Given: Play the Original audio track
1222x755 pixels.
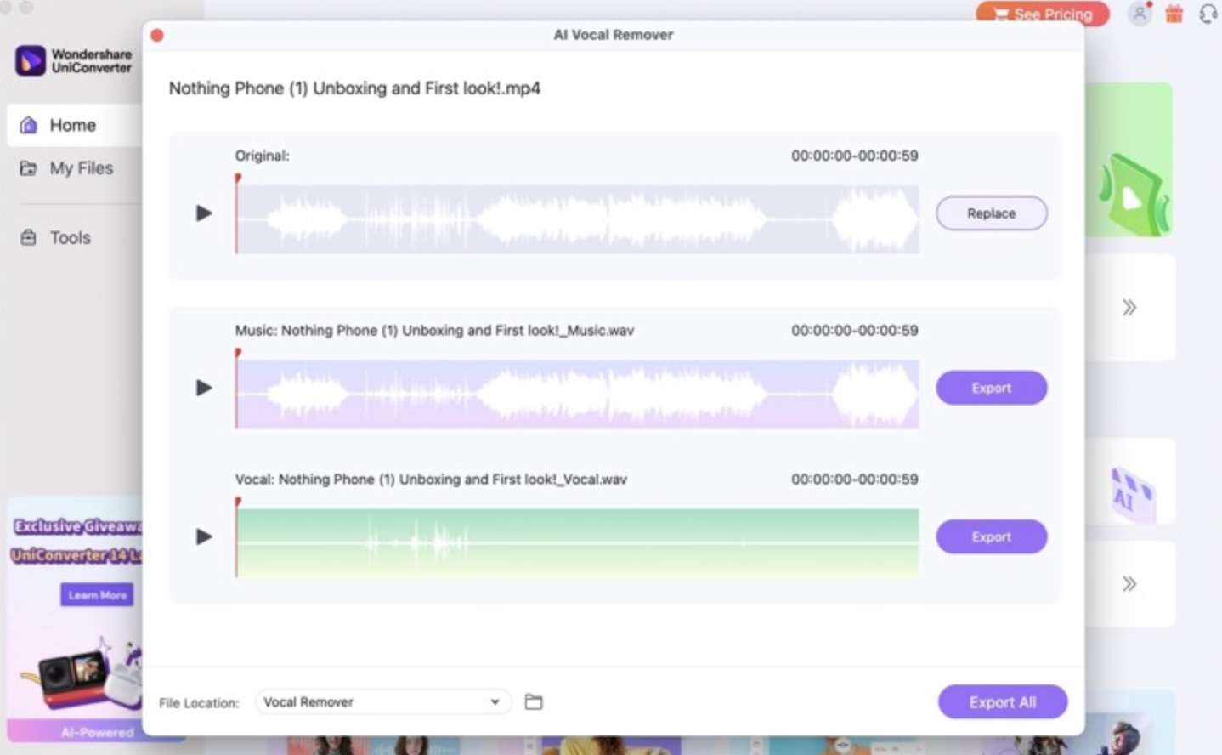Looking at the screenshot, I should pos(204,213).
